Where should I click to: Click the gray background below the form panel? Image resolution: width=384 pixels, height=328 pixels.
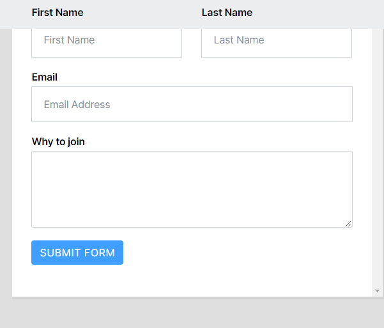coord(192,313)
